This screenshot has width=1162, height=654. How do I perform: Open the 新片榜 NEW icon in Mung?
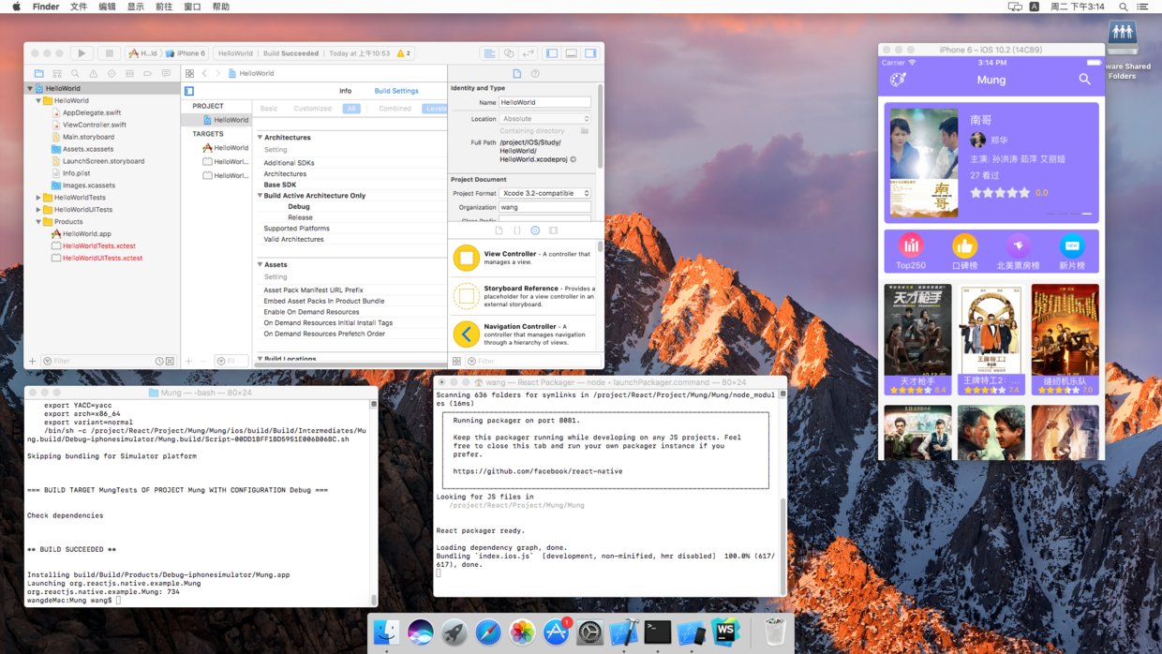pyautogui.click(x=1071, y=245)
